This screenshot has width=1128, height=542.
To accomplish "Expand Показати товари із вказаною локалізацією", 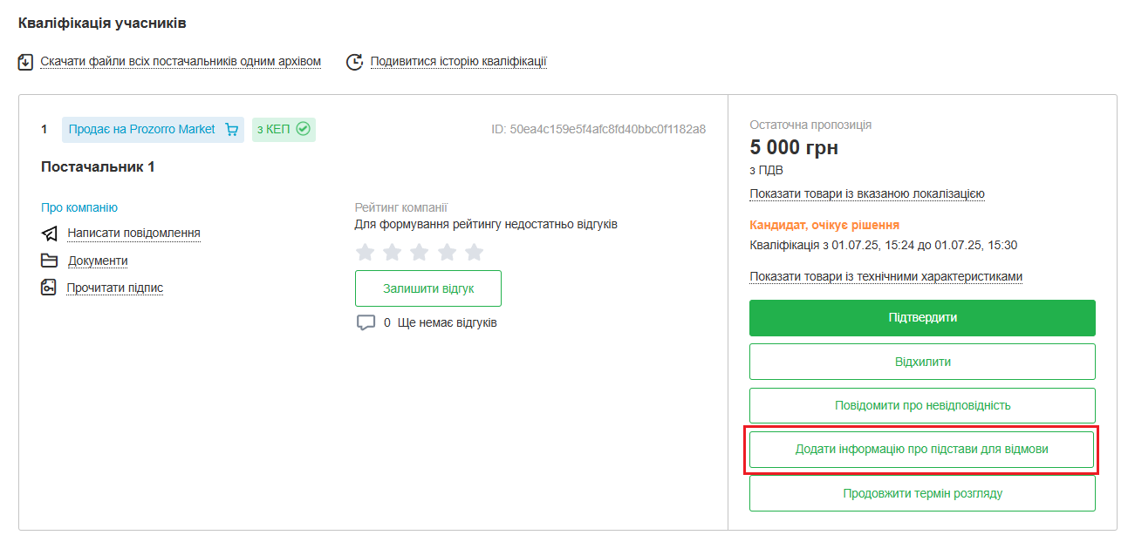I will (867, 193).
